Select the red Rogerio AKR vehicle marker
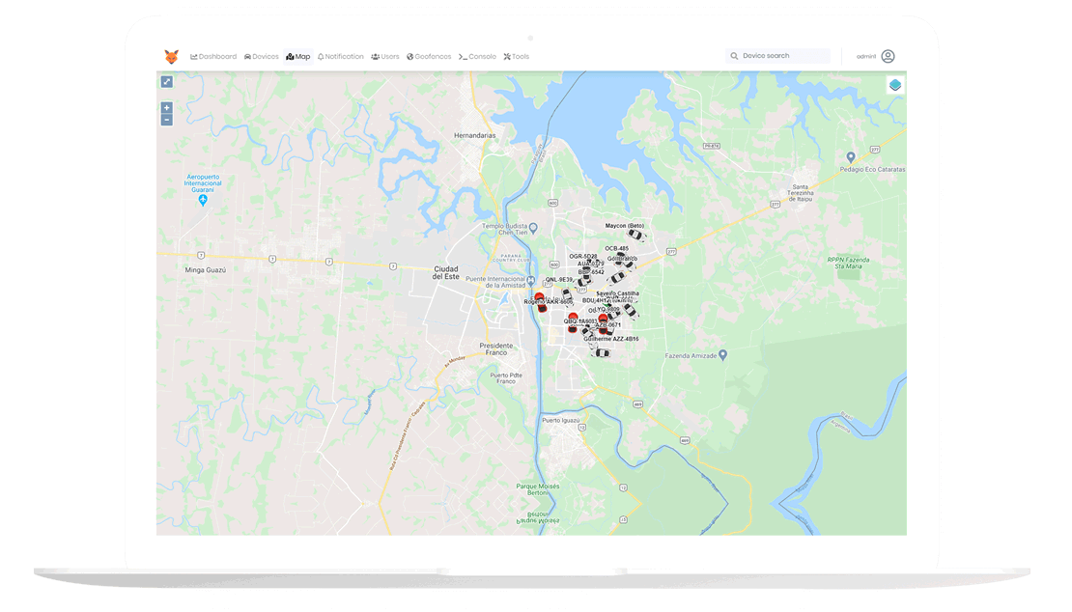The image size is (1072, 612). click(540, 302)
